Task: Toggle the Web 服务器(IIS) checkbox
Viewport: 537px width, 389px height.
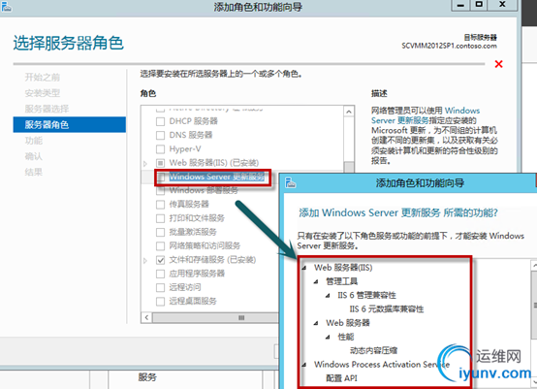Action: pyautogui.click(x=160, y=163)
